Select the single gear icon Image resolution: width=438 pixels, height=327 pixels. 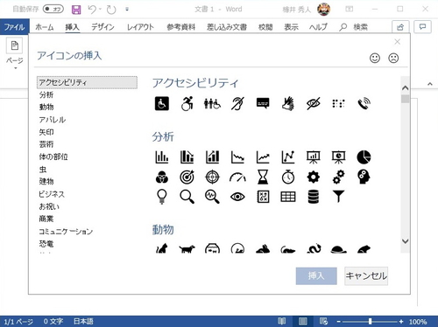(314, 177)
